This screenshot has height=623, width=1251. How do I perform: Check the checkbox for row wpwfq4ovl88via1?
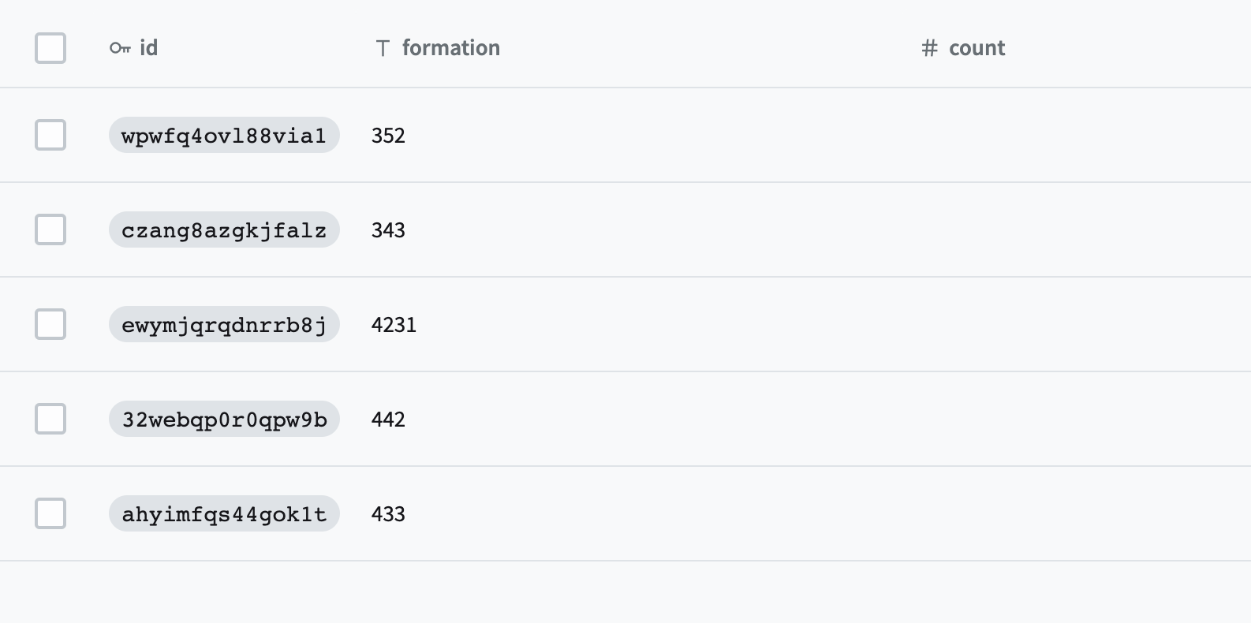tap(50, 135)
